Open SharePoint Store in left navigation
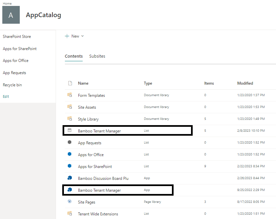The width and height of the screenshot is (276, 219). click(17, 37)
